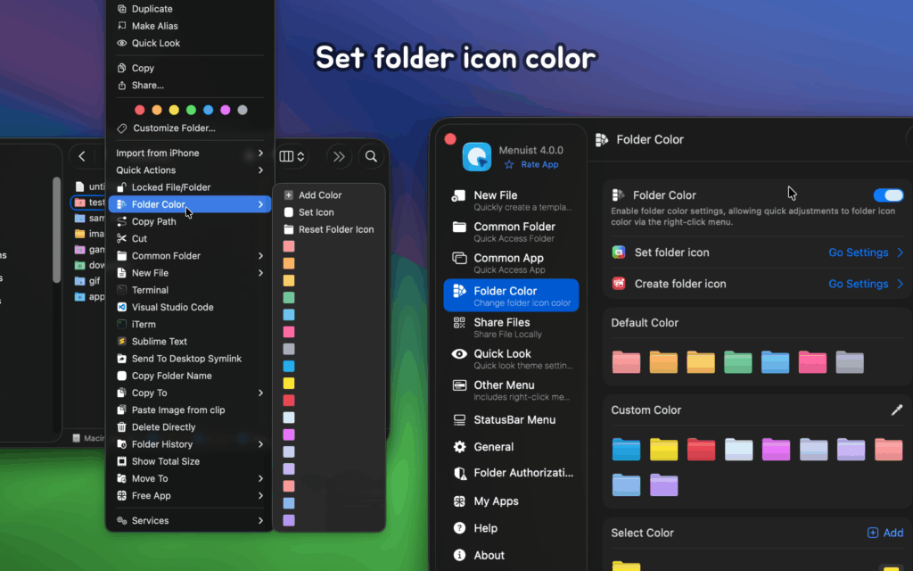The image size is (913, 571).
Task: Open StatusBar Menu settings in the sidebar
Action: point(515,419)
